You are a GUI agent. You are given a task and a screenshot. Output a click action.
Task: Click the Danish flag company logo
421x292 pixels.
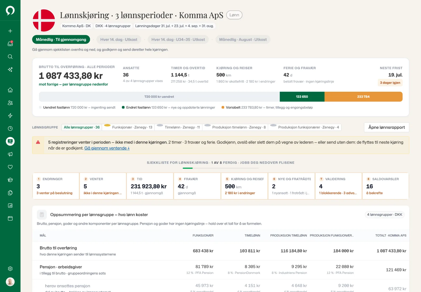coord(44,21)
